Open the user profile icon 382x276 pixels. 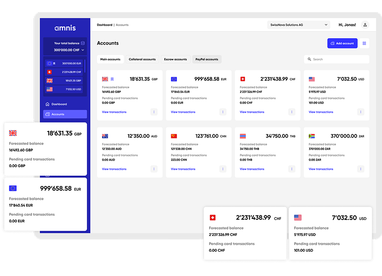(365, 25)
